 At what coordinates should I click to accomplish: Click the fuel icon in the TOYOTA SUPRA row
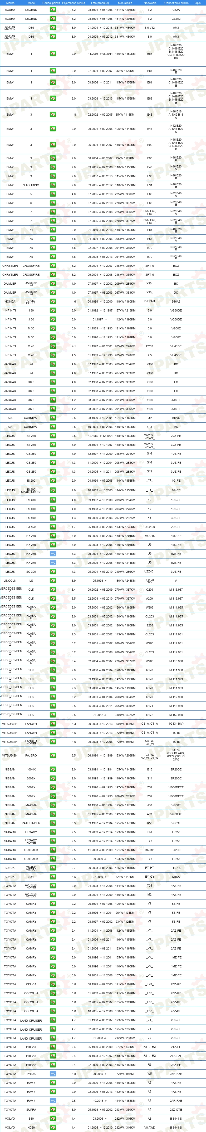click(53, 1110)
